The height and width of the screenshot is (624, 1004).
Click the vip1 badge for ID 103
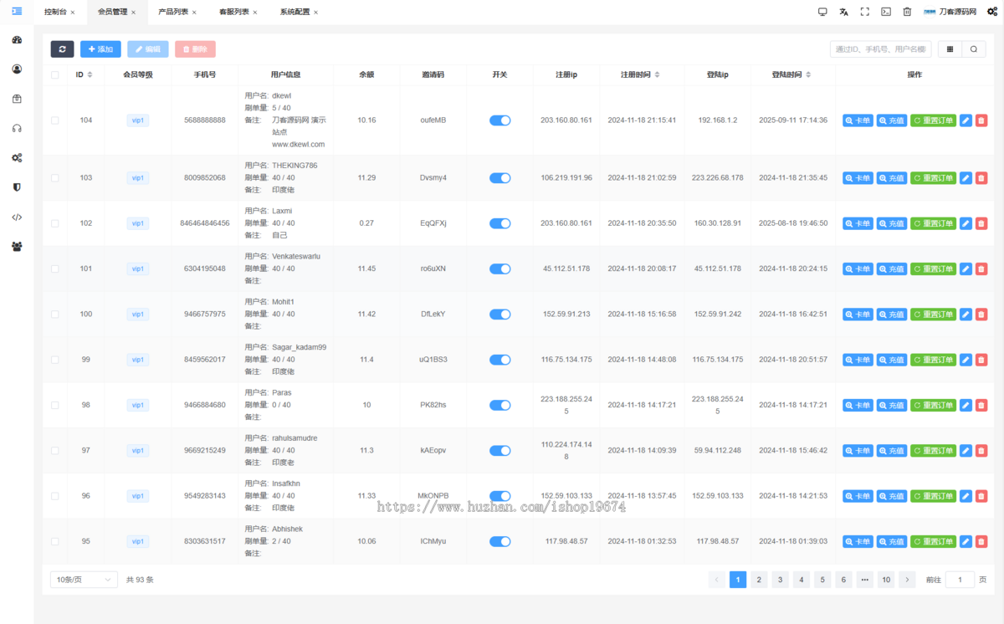coord(138,178)
